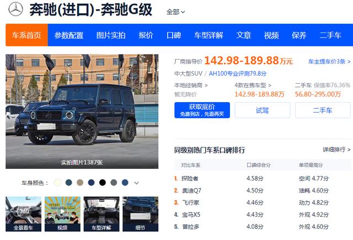Click the 获取底价 button
The height and width of the screenshot is (240, 353).
(x=202, y=110)
